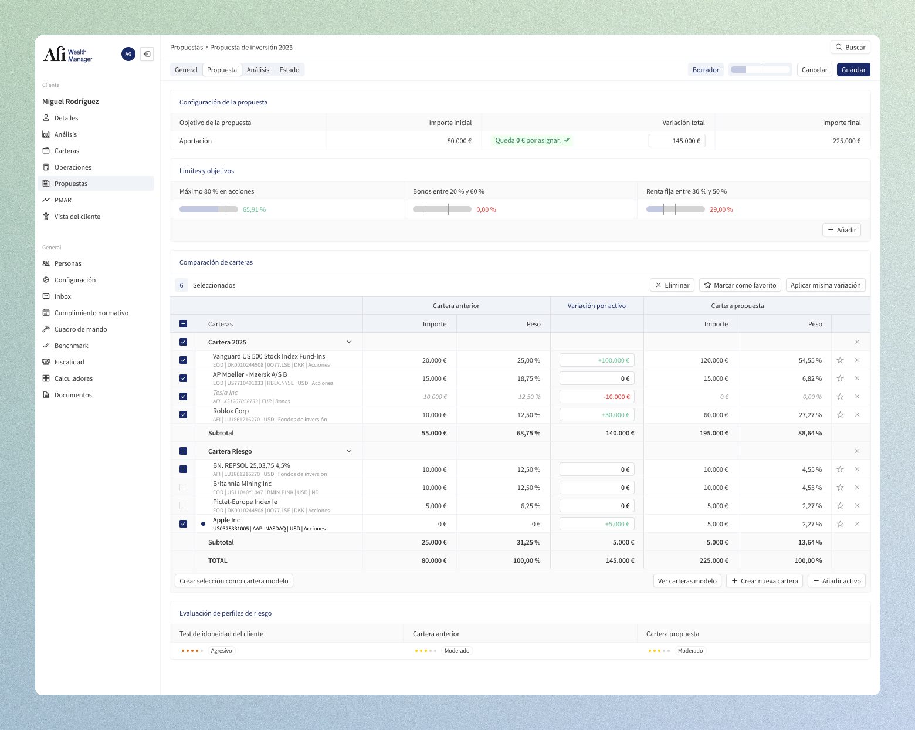Mark Vanguard US 500 as favorite with its star
The image size is (915, 730).
pyautogui.click(x=840, y=360)
